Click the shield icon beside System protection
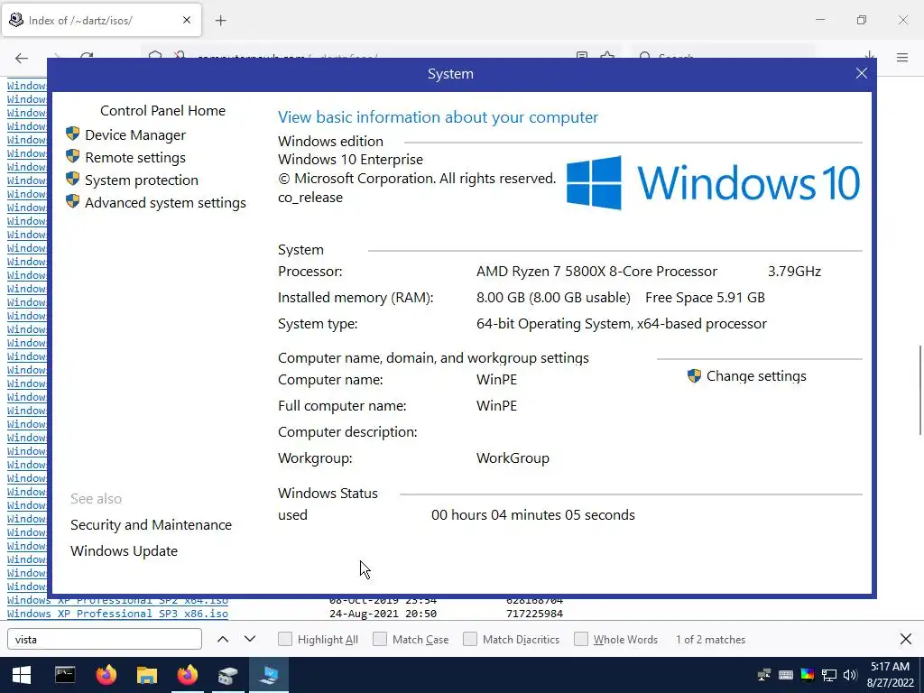The image size is (924, 693). [x=72, y=179]
